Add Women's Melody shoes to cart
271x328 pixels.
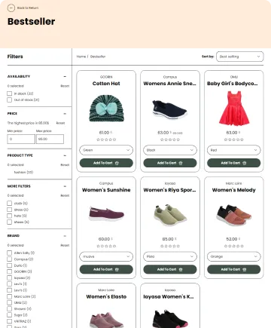point(233,269)
